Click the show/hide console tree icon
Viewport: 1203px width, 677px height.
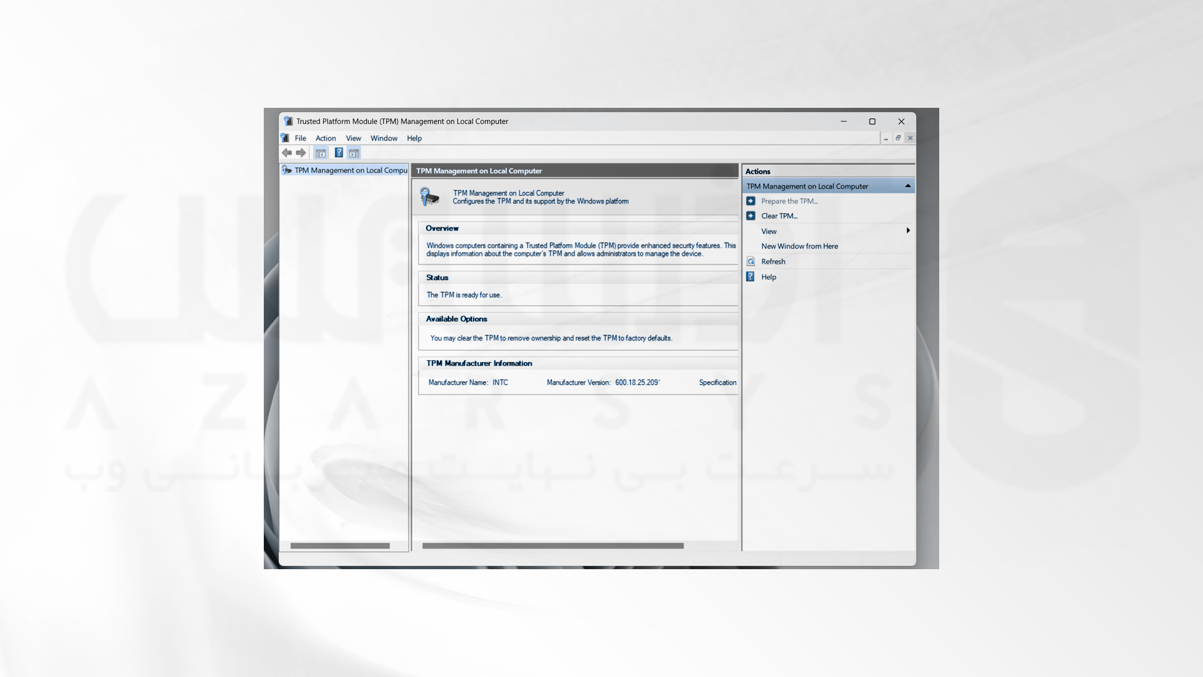point(321,153)
